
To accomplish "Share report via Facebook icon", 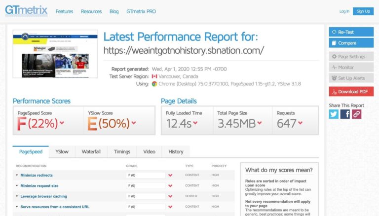I will tap(345, 114).
